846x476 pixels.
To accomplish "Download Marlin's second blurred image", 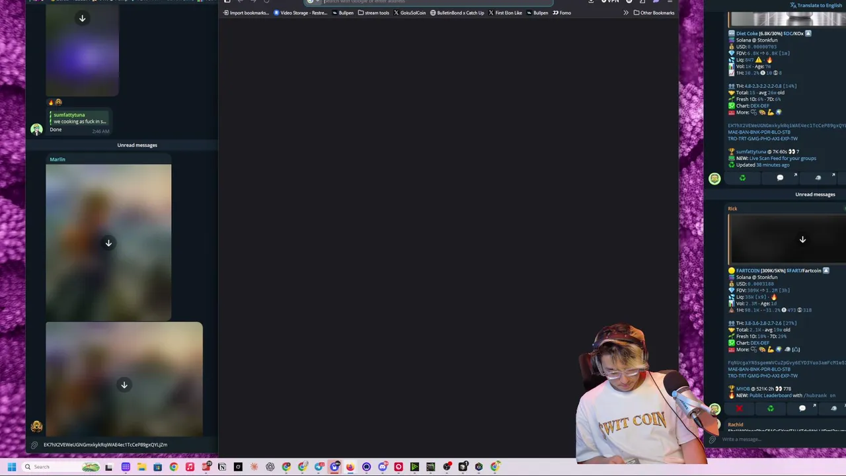I will [x=124, y=385].
